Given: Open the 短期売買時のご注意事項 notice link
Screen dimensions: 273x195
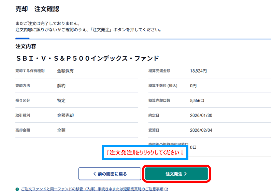Looking at the screenshot, I should click(x=92, y=189).
